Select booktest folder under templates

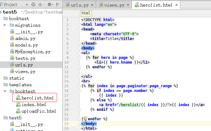point(25,91)
